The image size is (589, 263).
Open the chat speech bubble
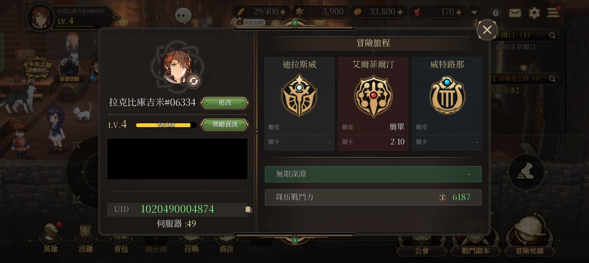(x=183, y=16)
